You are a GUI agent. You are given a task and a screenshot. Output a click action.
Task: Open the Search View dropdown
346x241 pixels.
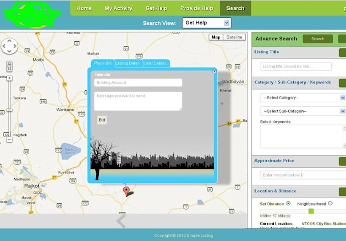pyautogui.click(x=207, y=23)
